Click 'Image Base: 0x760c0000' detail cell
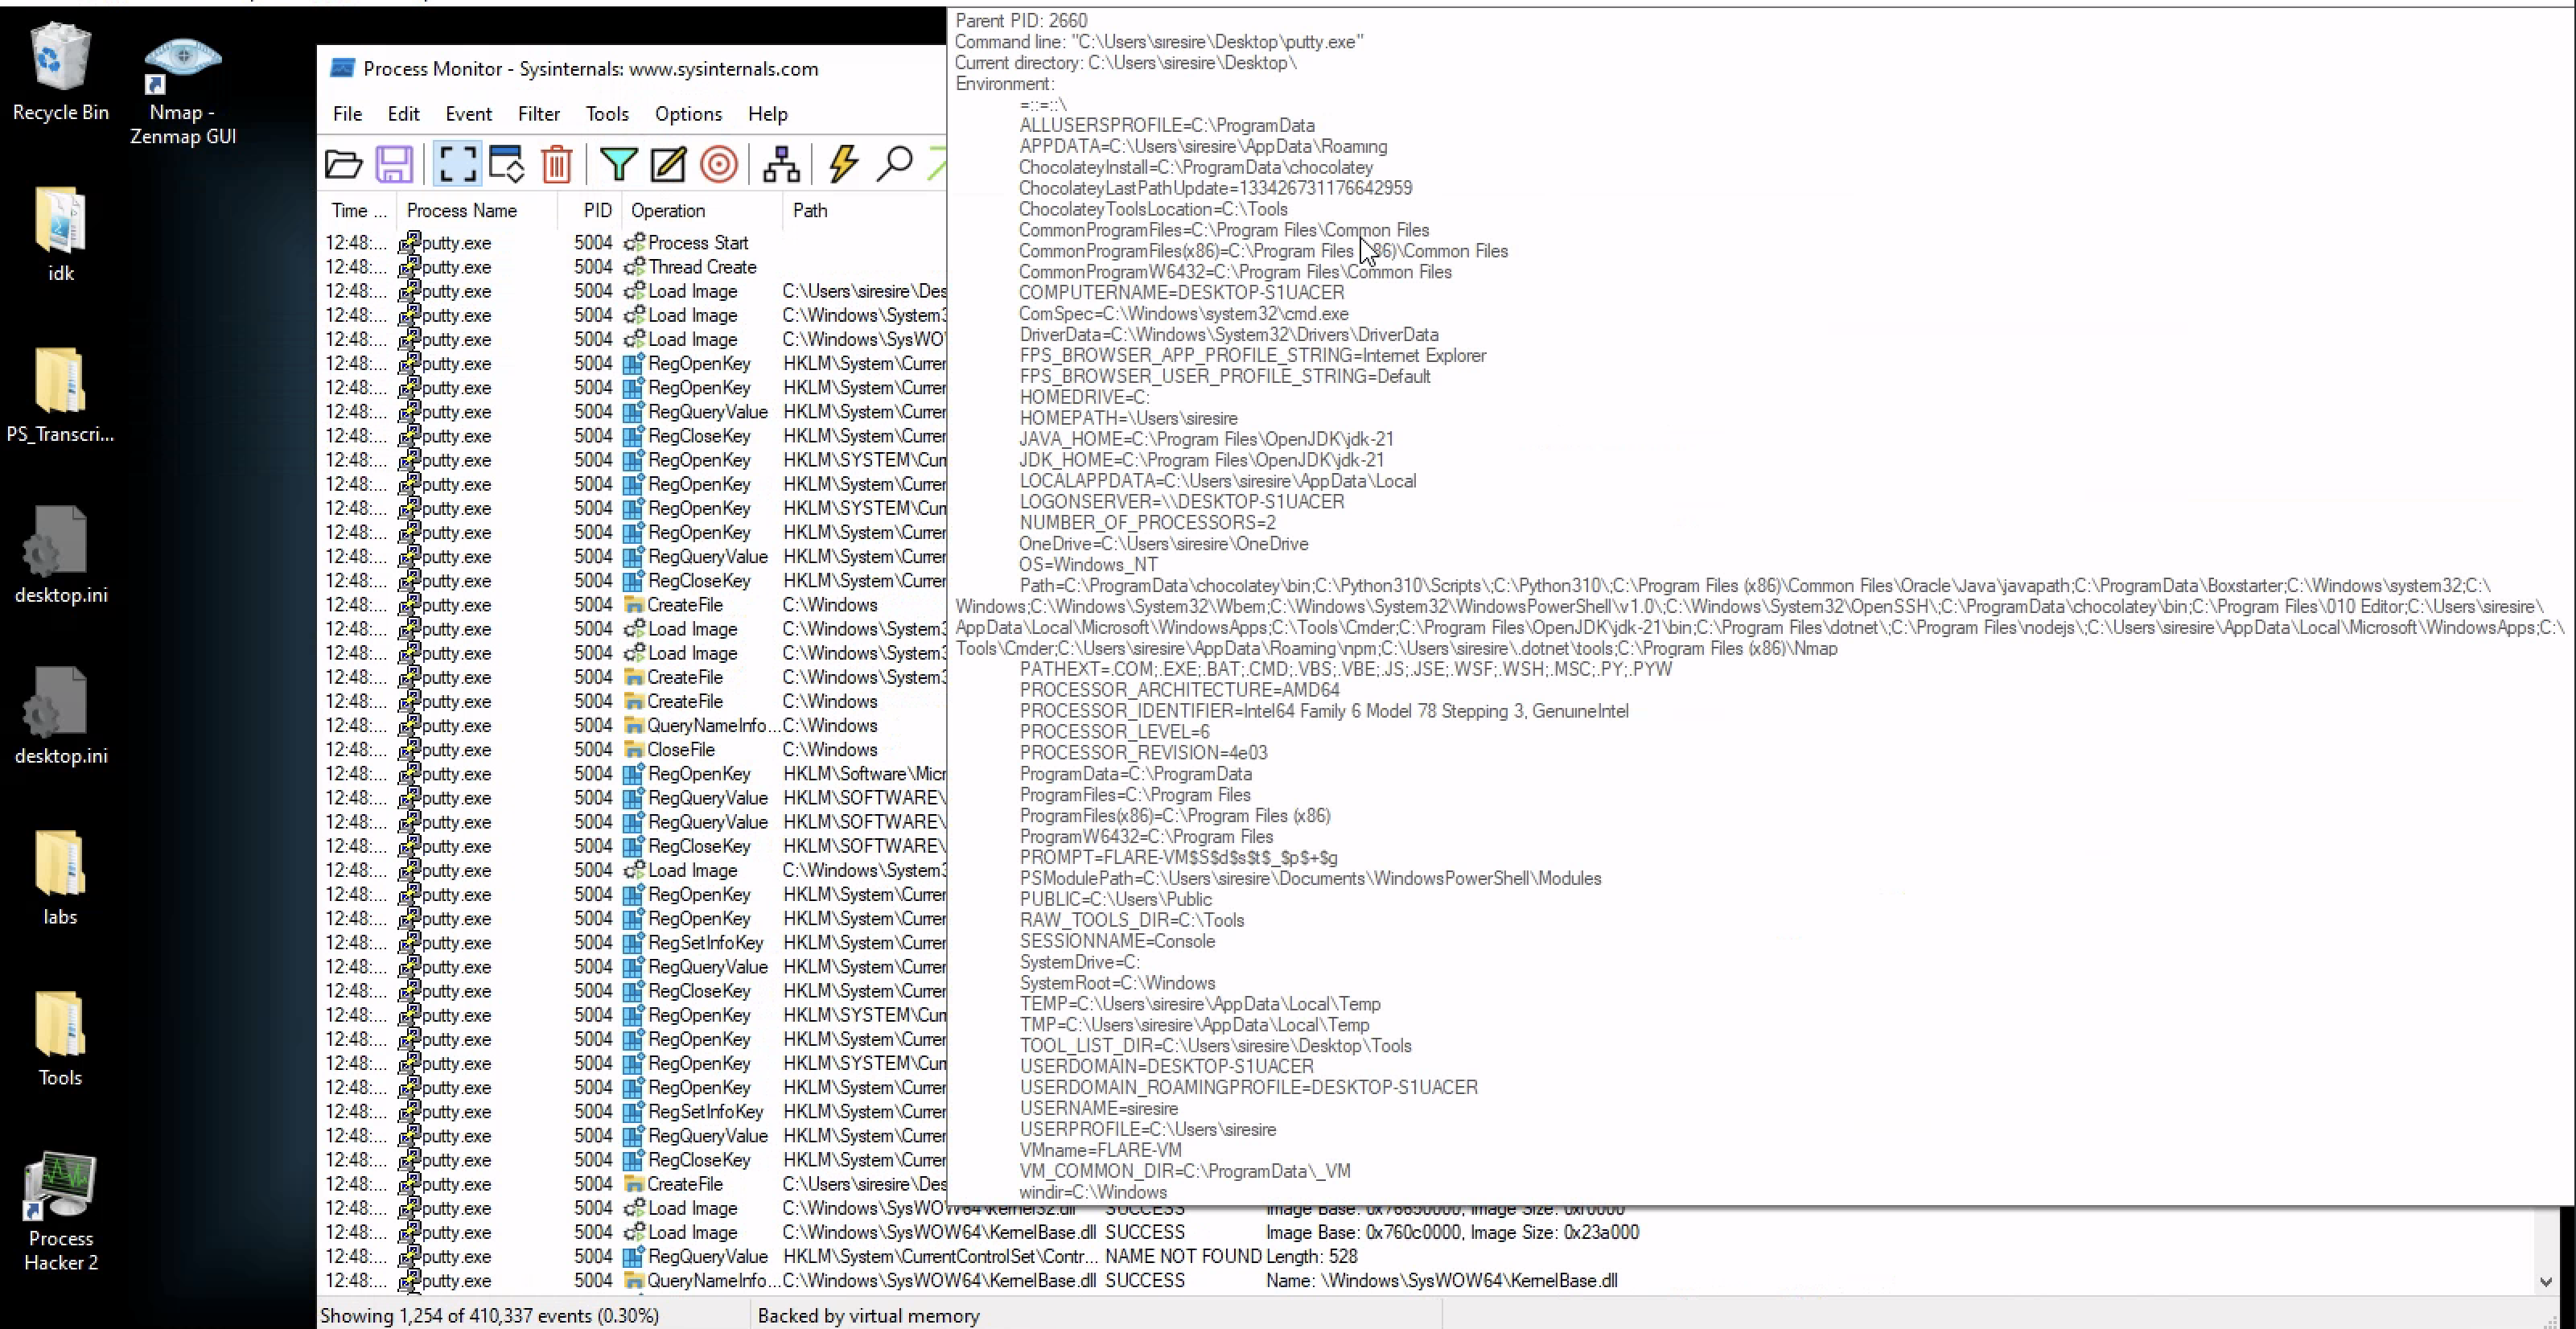This screenshot has width=2576, height=1329. [x=1452, y=1233]
